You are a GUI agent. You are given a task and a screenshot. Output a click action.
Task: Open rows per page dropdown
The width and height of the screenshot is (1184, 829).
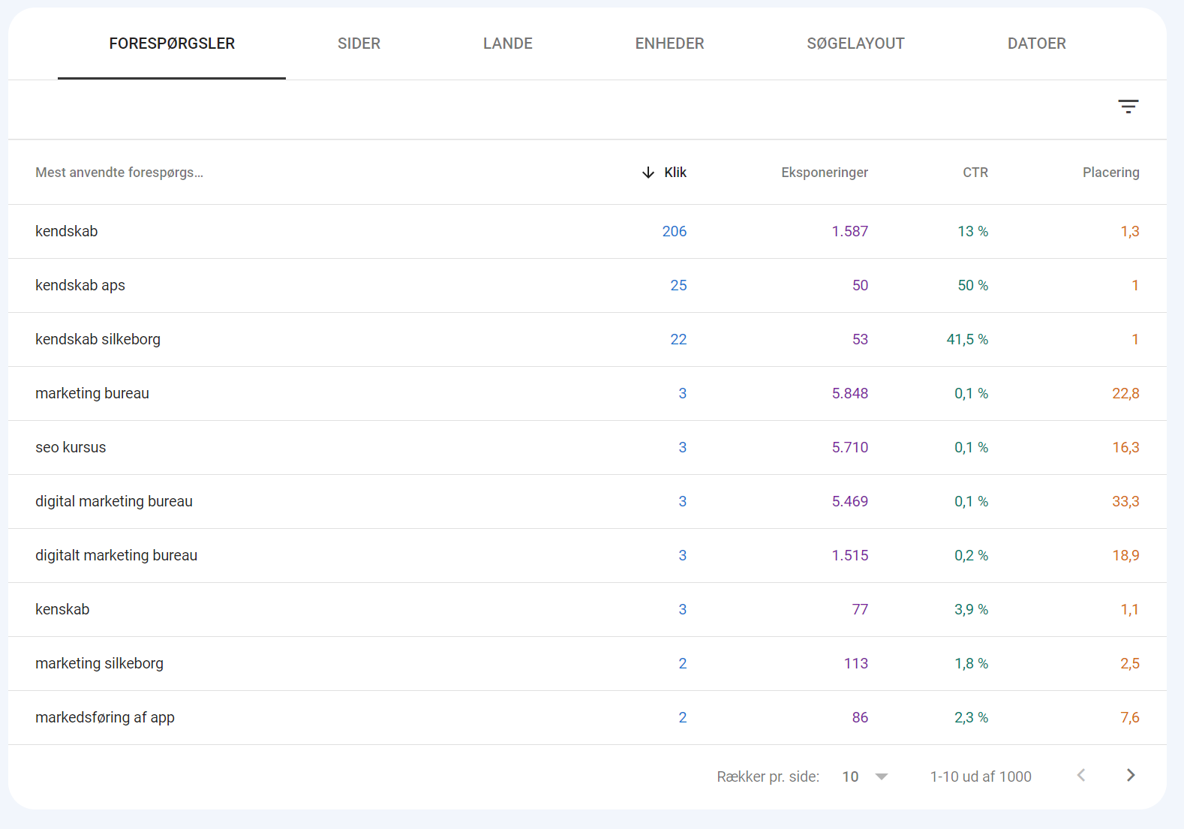(x=865, y=776)
